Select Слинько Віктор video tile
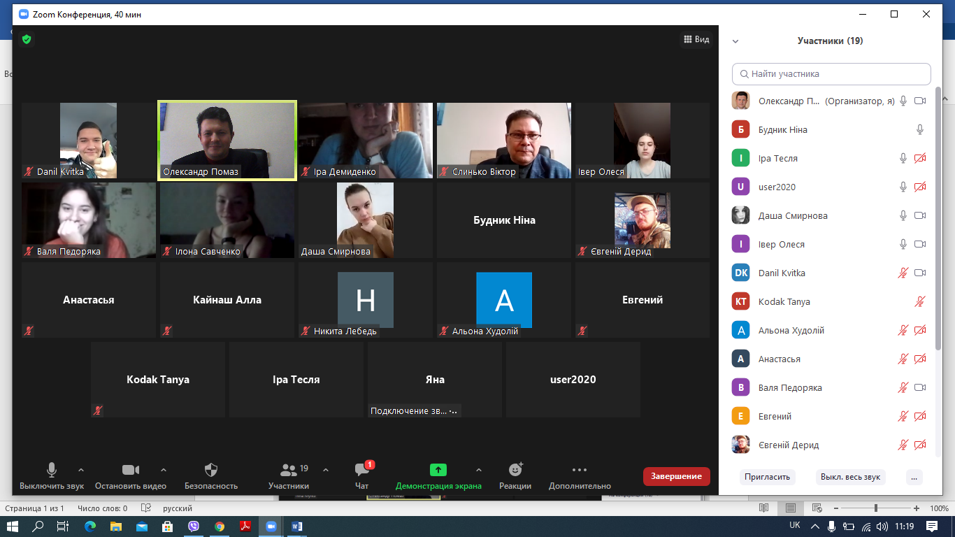This screenshot has width=955, height=537. click(x=504, y=141)
